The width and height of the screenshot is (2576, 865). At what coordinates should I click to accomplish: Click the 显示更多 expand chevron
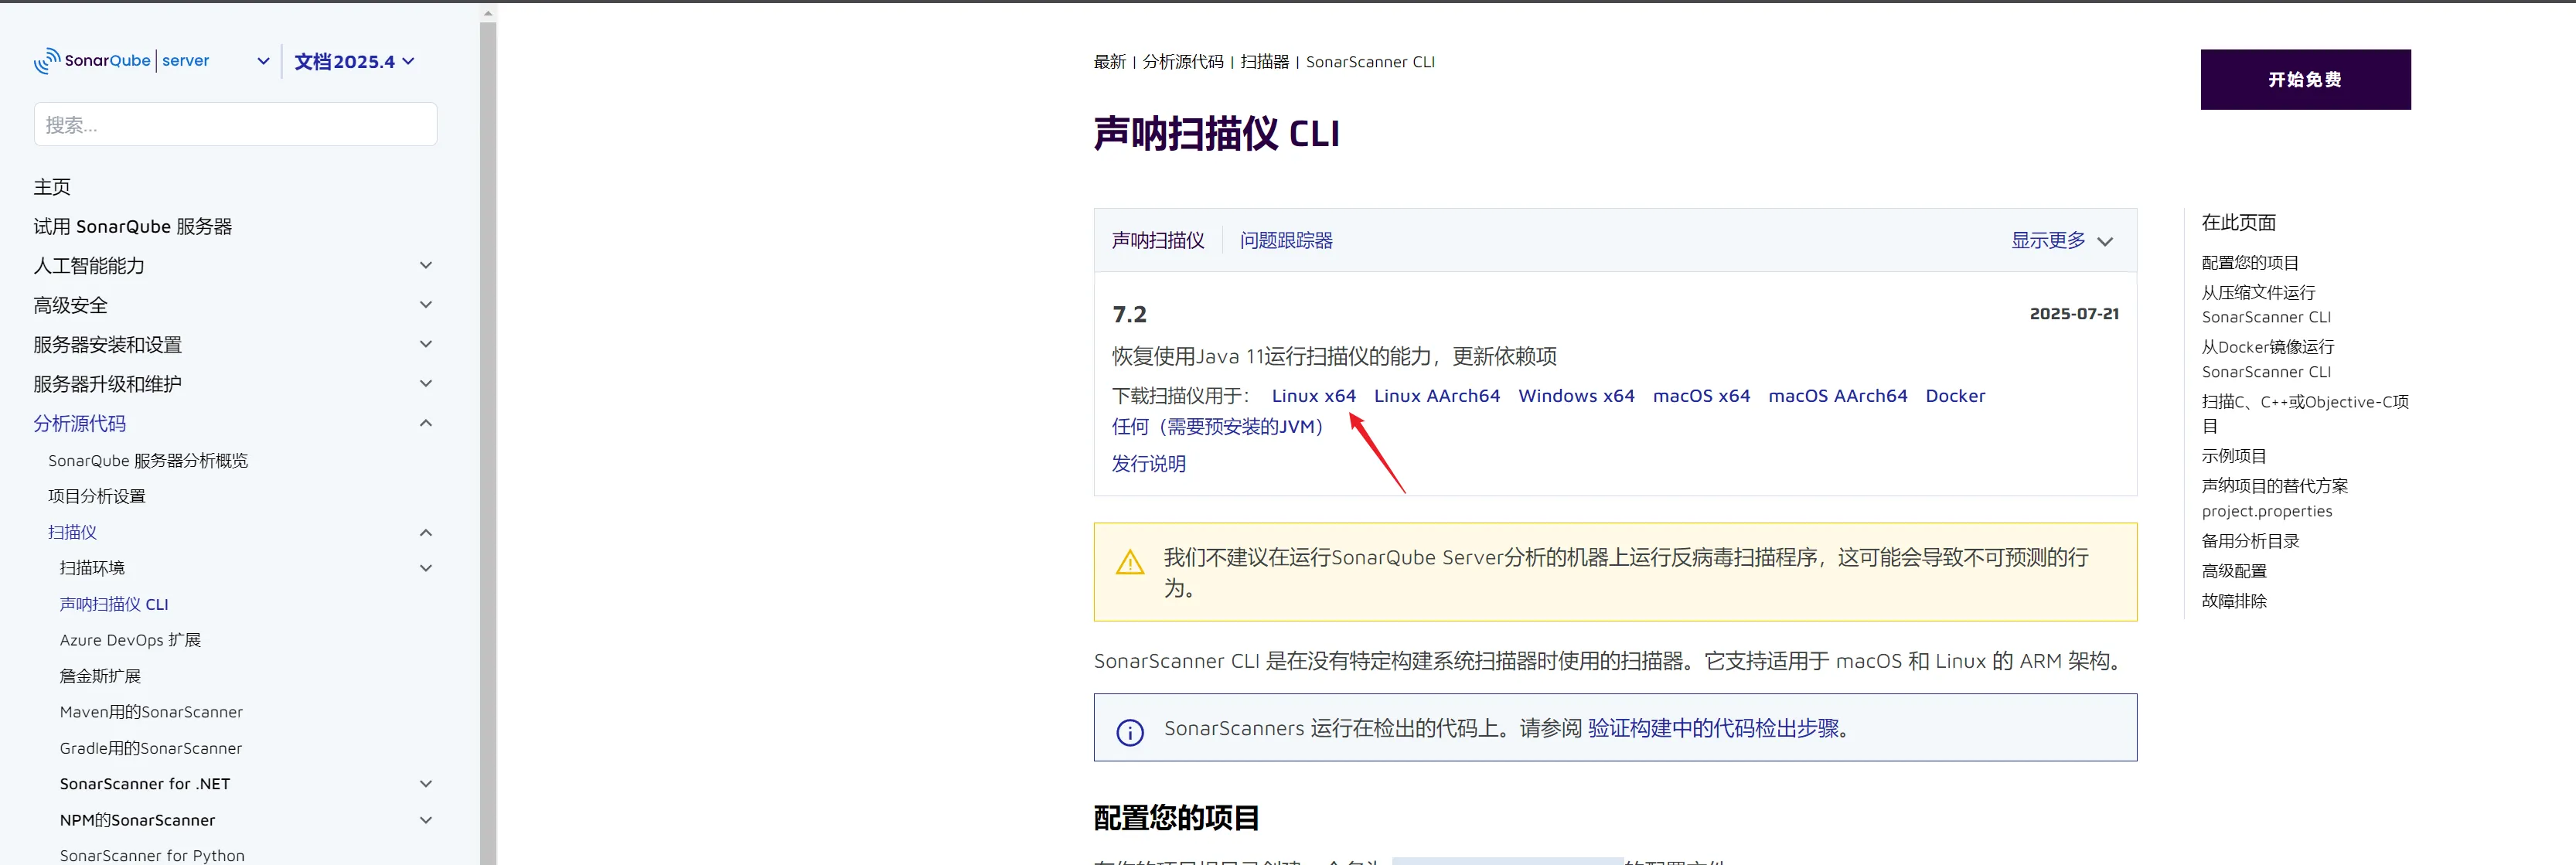[x=2105, y=242]
